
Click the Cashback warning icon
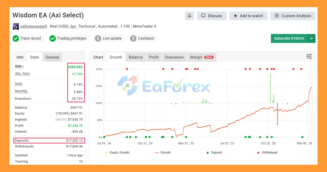133,38
